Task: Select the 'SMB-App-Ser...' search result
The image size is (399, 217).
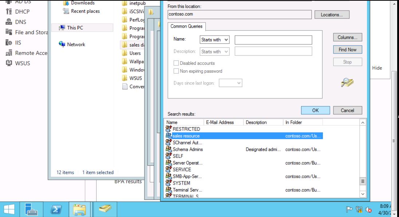Action: click(x=244, y=176)
